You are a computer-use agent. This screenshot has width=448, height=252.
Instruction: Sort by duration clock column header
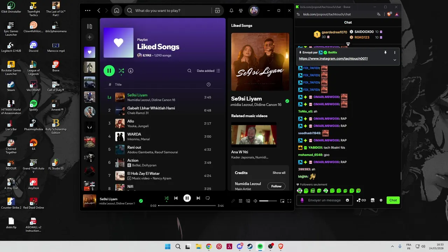pos(209,84)
